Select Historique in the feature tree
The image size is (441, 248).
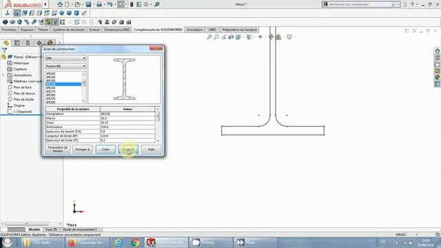[x=21, y=63]
